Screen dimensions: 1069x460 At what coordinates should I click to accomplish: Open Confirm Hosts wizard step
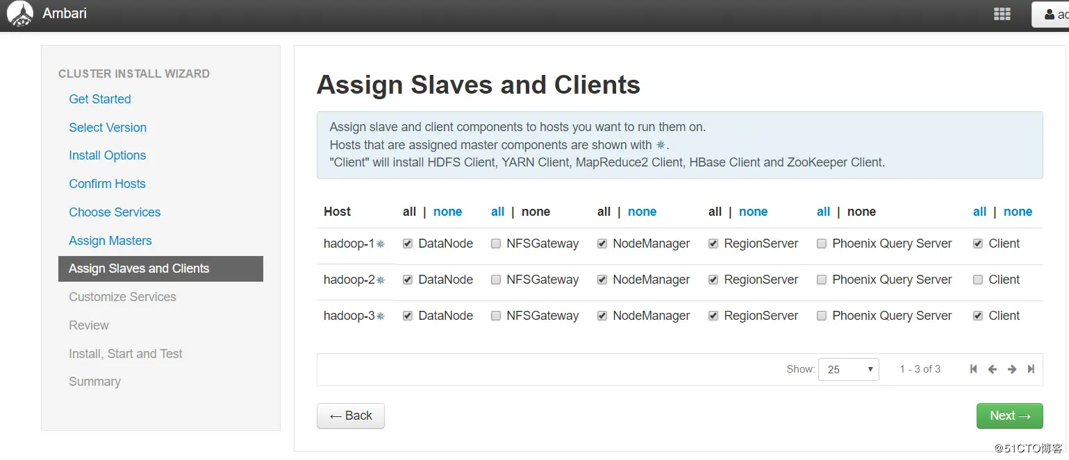108,184
